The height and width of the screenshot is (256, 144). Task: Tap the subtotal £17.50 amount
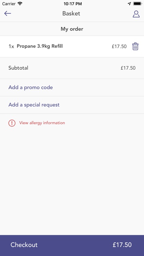pyautogui.click(x=128, y=68)
